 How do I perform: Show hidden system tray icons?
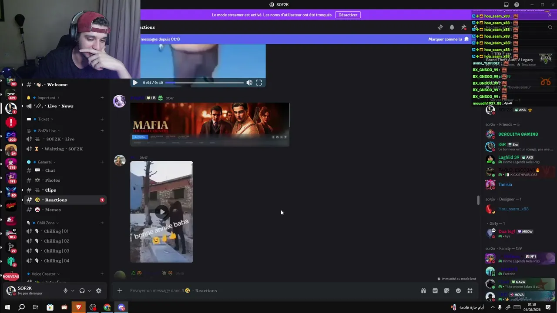[493, 307]
